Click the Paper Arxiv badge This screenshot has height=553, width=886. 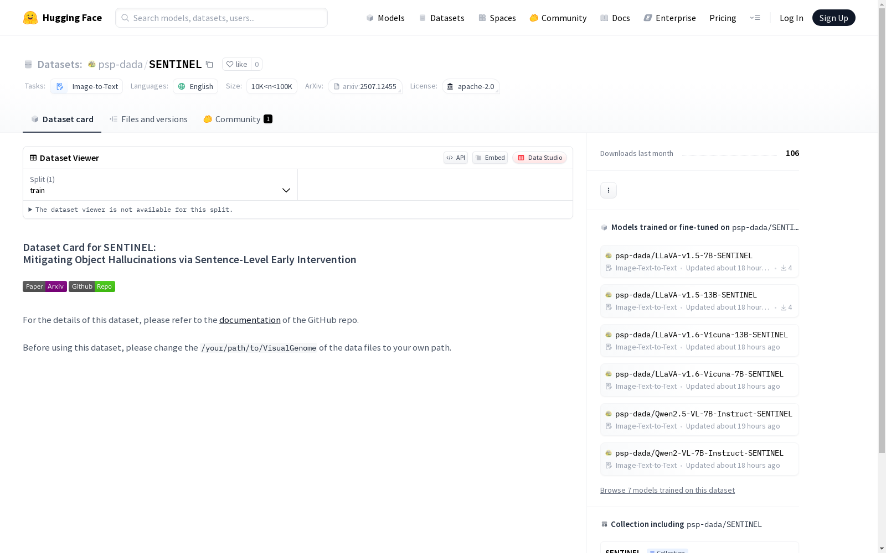(45, 286)
